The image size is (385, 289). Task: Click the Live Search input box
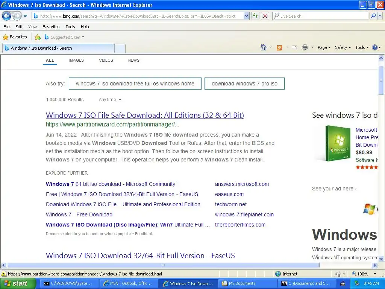click(x=320, y=16)
